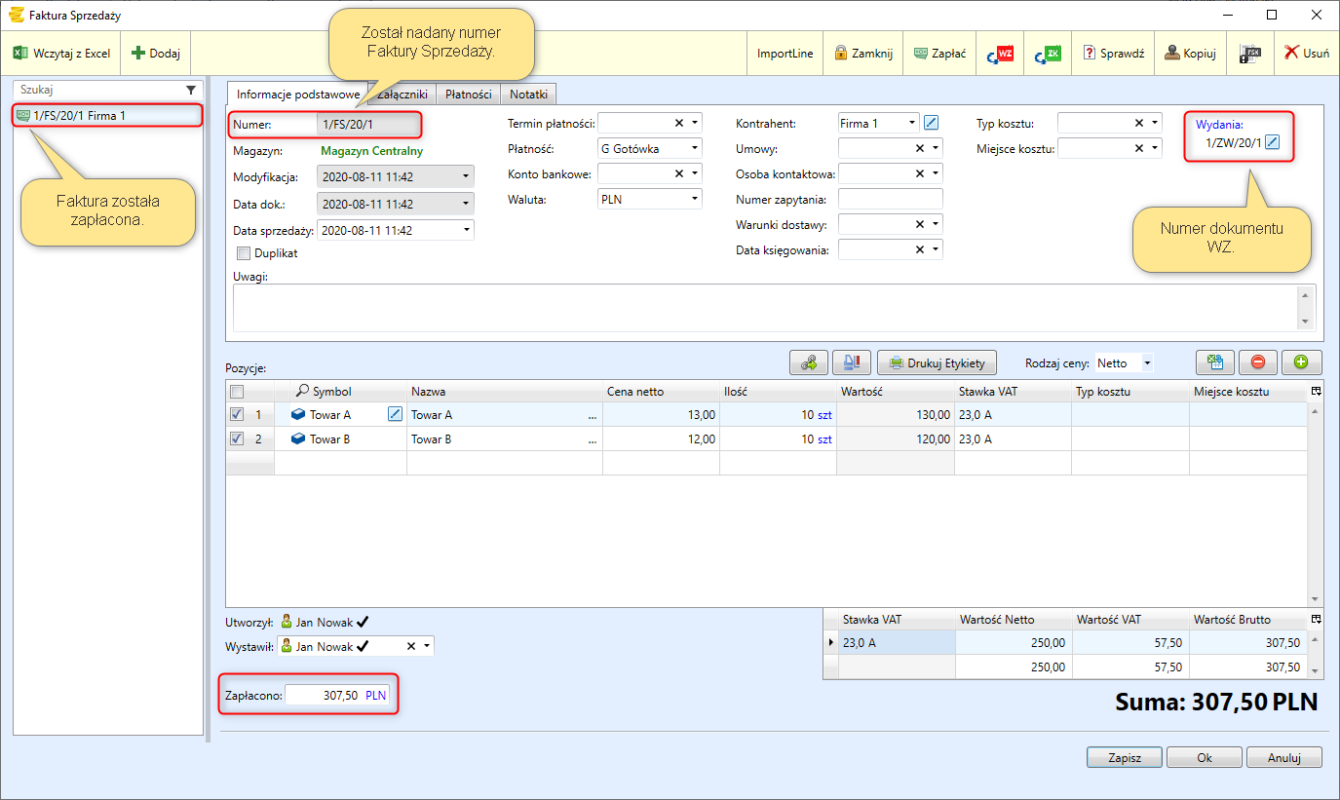The height and width of the screenshot is (800, 1340).
Task: Click the Numer zapytania input field
Action: (890, 199)
